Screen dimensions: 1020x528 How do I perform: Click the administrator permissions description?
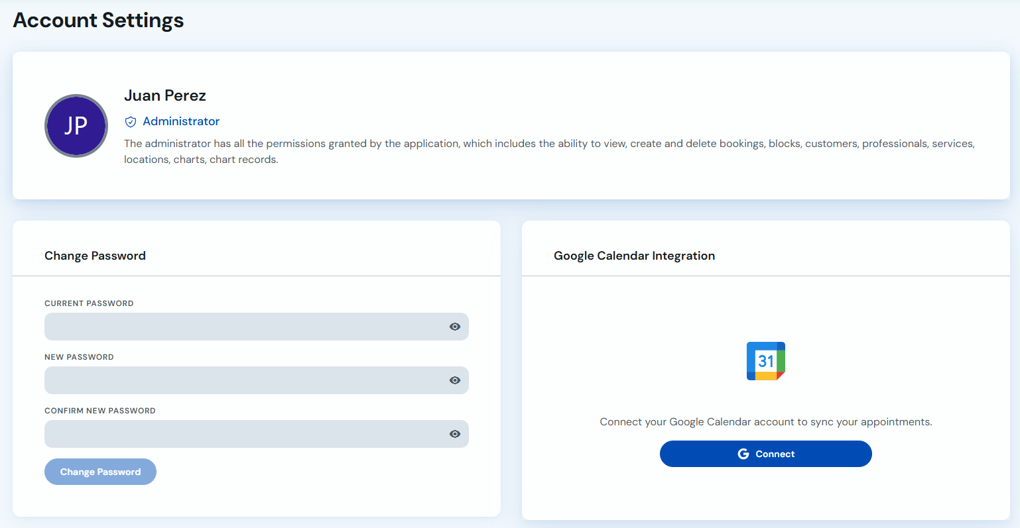pos(549,152)
